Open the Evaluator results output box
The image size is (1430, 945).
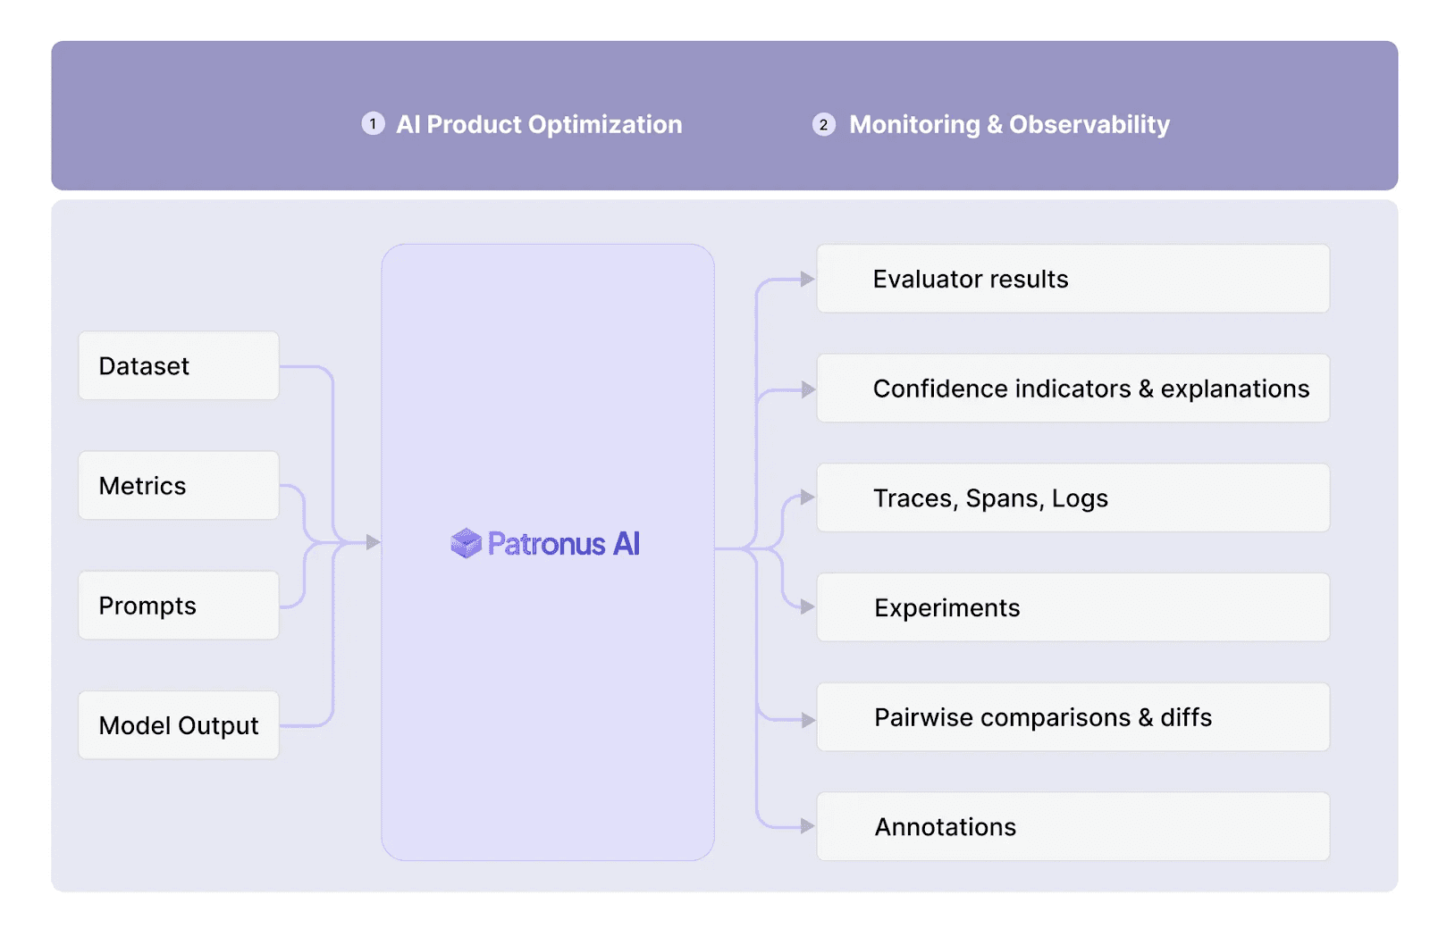point(1073,279)
